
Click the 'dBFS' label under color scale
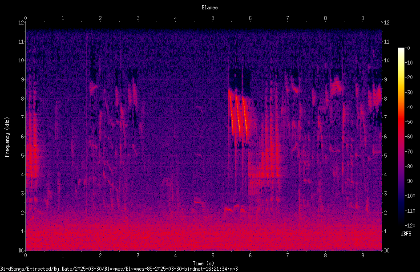tap(406, 234)
